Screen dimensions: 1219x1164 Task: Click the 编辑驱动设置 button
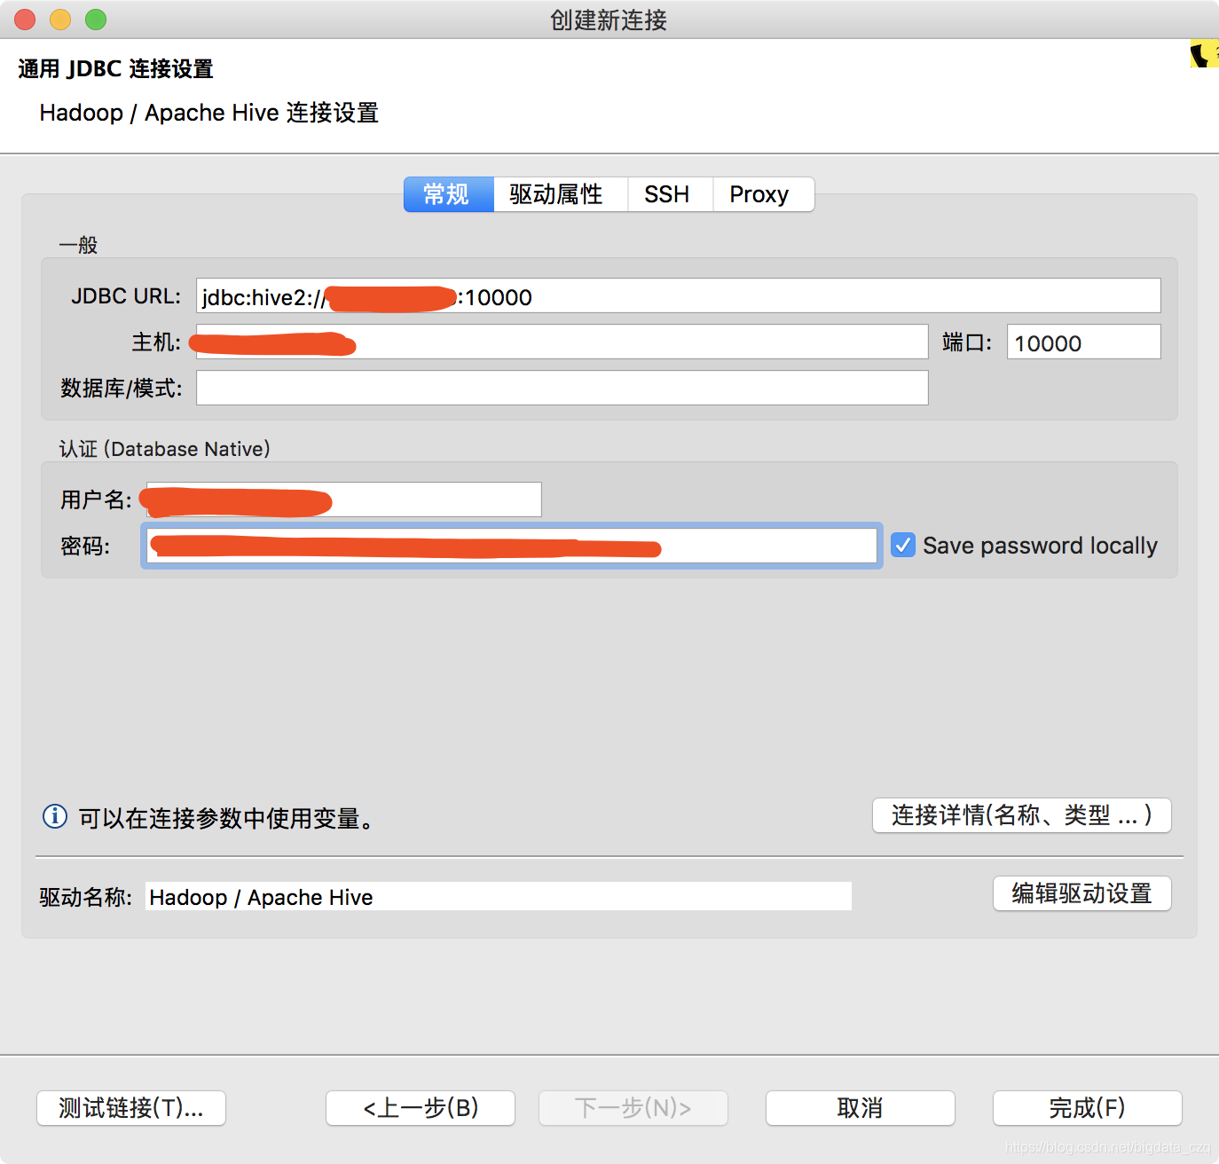click(1082, 893)
